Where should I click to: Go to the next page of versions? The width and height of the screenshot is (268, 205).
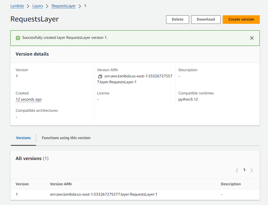click(252, 170)
